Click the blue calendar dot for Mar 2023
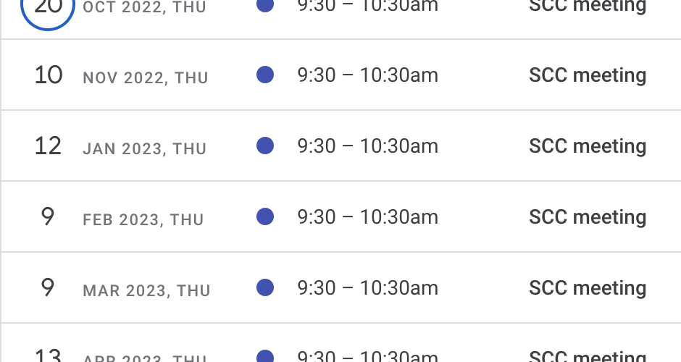The image size is (681, 362). click(265, 287)
